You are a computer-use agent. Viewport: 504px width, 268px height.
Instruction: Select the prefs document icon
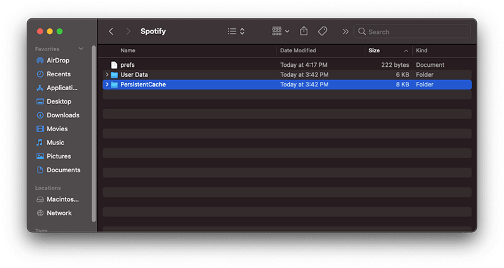click(x=114, y=65)
